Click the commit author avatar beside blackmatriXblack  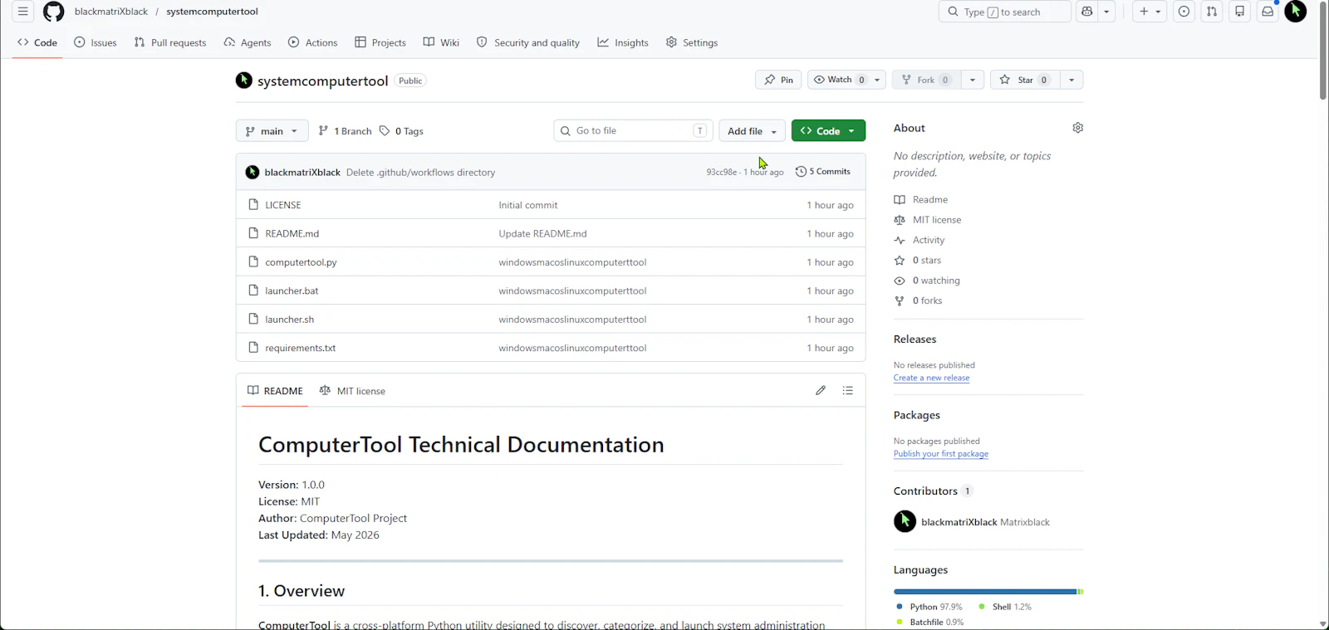coord(253,173)
